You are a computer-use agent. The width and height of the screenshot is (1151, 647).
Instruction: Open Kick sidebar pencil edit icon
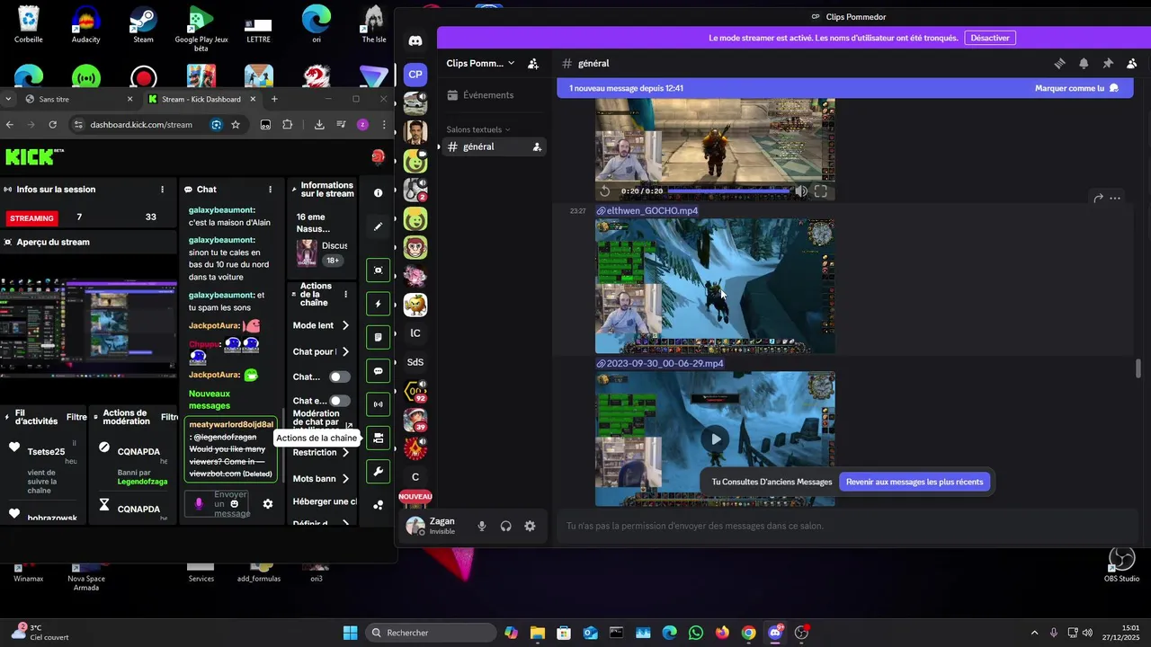[379, 226]
